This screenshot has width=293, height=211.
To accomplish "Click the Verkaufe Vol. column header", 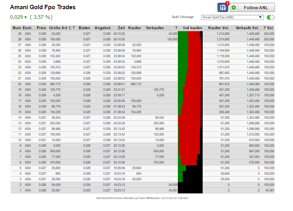I will (x=247, y=28).
